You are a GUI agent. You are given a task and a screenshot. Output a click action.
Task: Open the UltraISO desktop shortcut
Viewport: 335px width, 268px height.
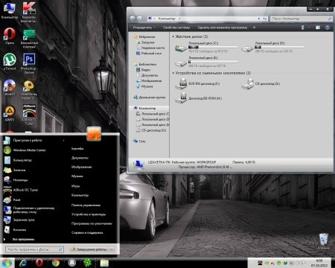pos(10,88)
